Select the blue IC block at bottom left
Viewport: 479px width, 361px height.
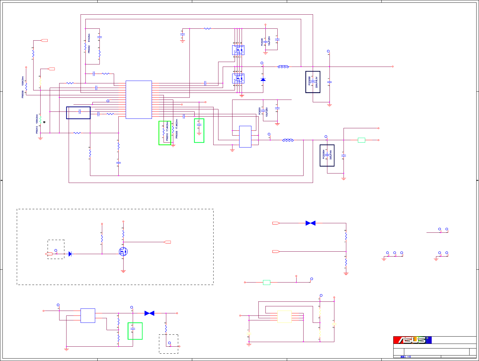point(88,315)
